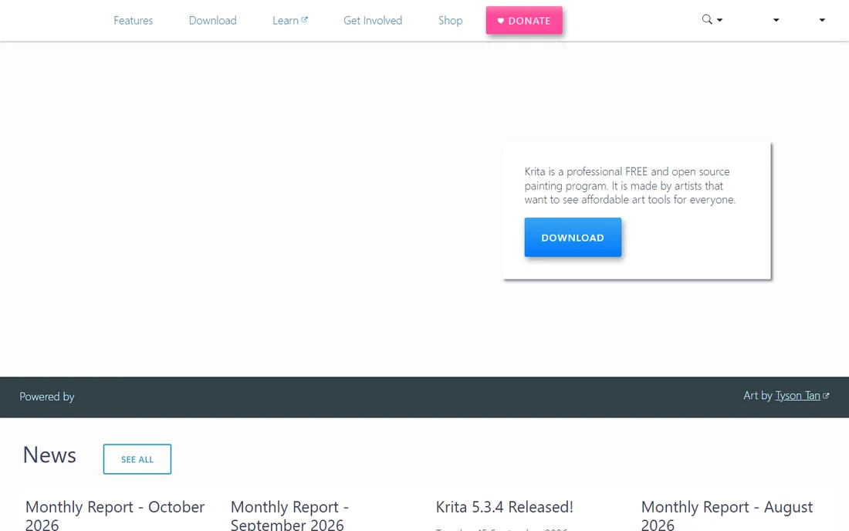Screen dimensions: 849x531
Task: Go to the Download nav item
Action: click(213, 21)
